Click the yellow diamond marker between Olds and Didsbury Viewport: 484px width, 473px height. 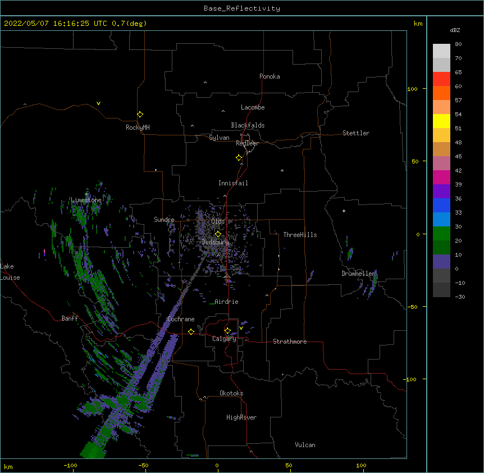218,234
